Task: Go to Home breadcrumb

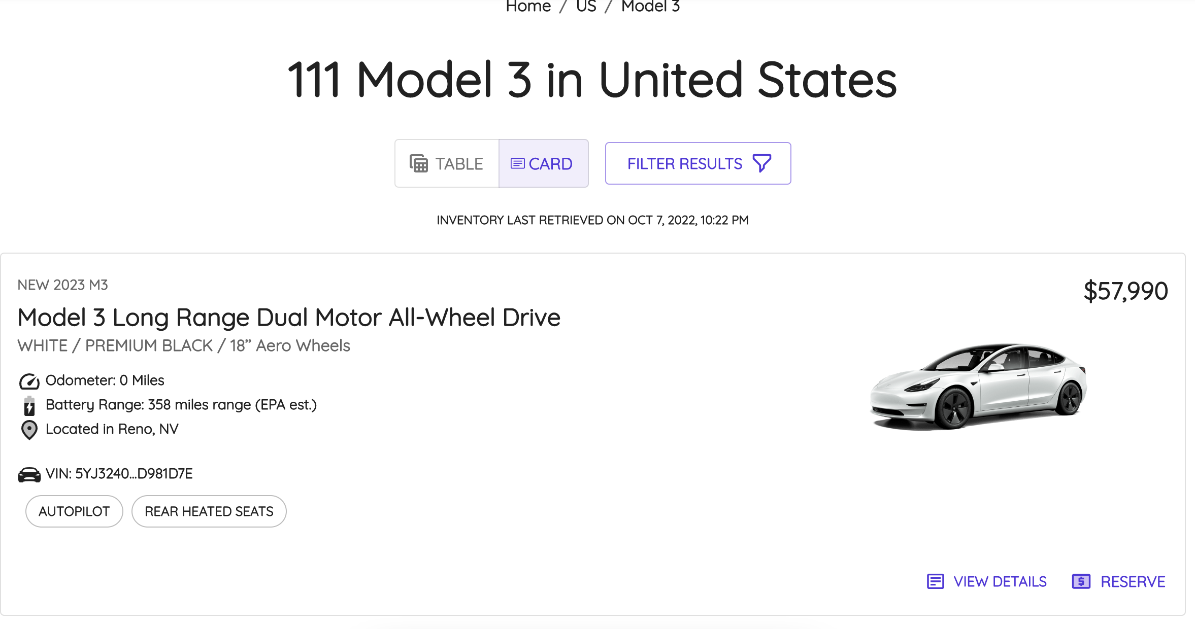Action: click(528, 6)
